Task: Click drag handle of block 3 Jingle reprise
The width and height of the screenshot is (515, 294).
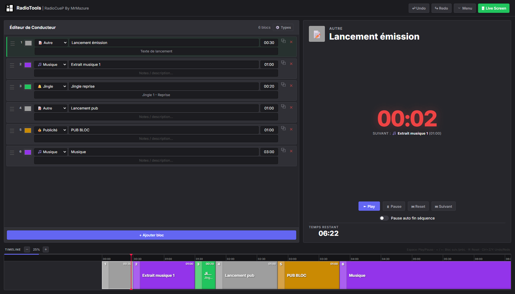Action: [x=12, y=87]
